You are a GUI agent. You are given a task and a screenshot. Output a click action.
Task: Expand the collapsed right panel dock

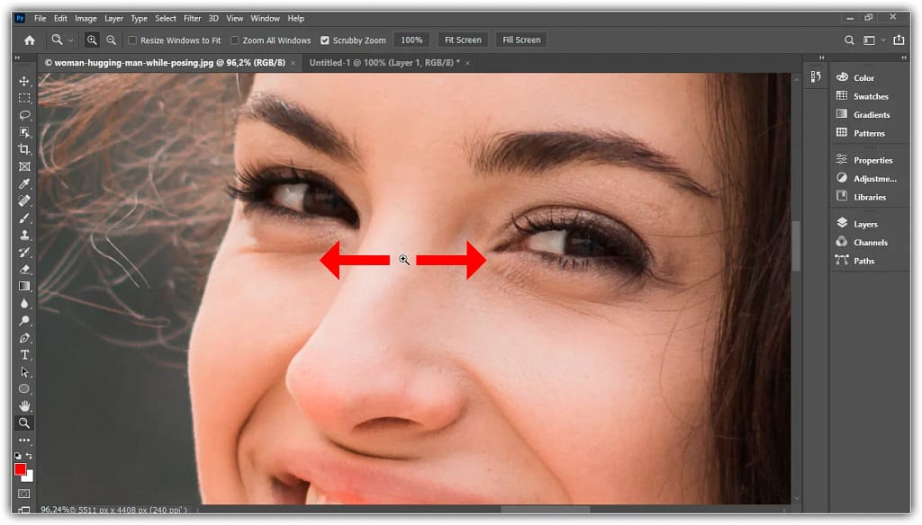pos(819,58)
